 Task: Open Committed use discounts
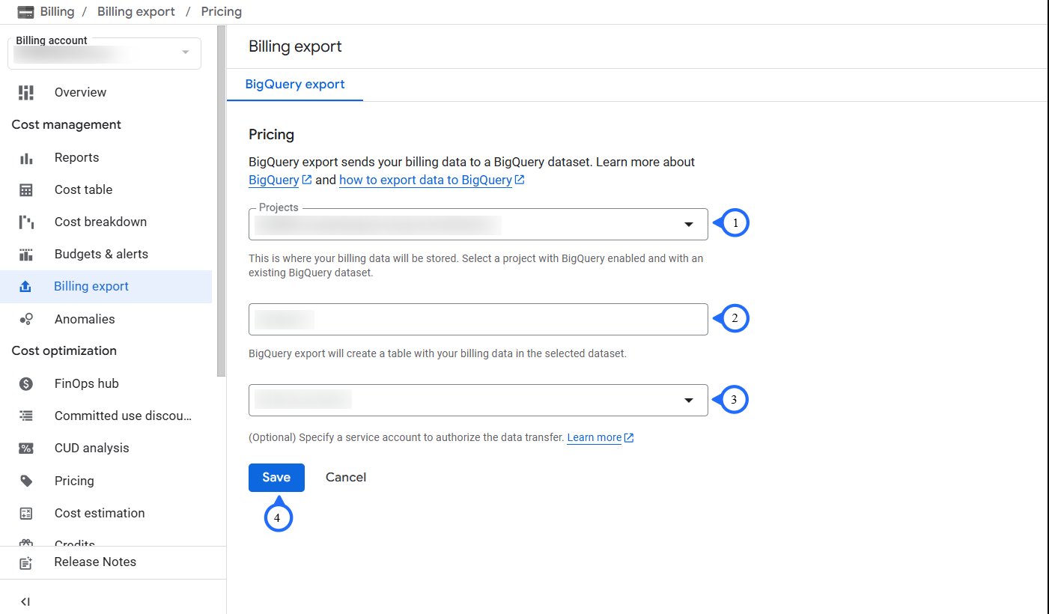click(123, 416)
